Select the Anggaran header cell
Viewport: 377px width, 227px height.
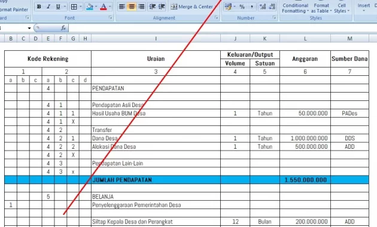tap(305, 59)
